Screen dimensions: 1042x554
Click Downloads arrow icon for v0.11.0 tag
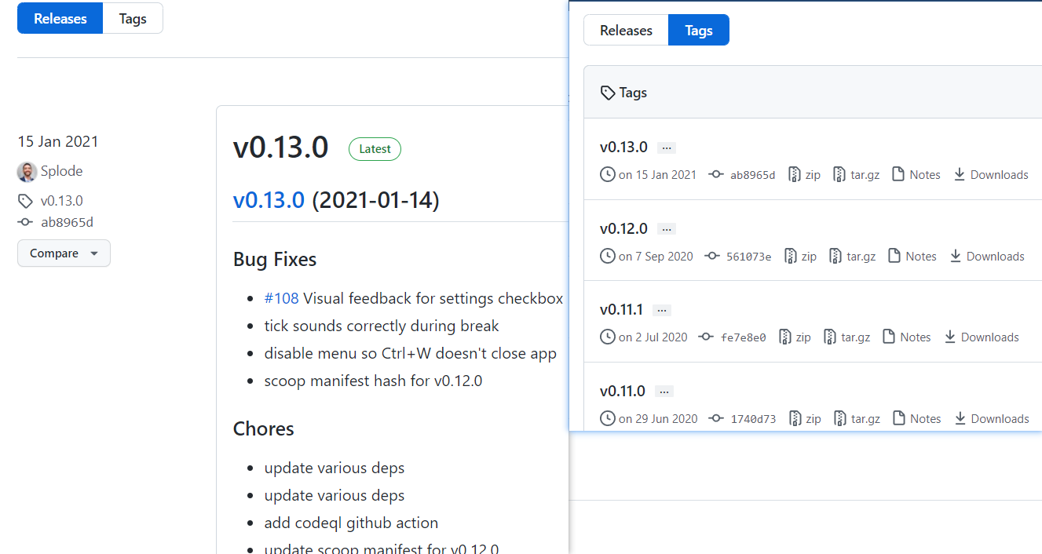click(960, 418)
